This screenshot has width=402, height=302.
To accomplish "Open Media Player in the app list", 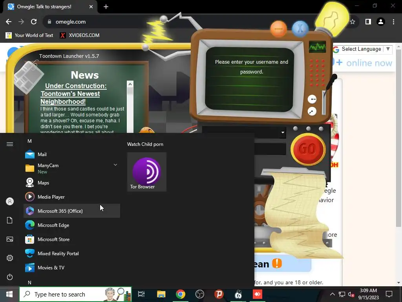I will (x=72, y=197).
